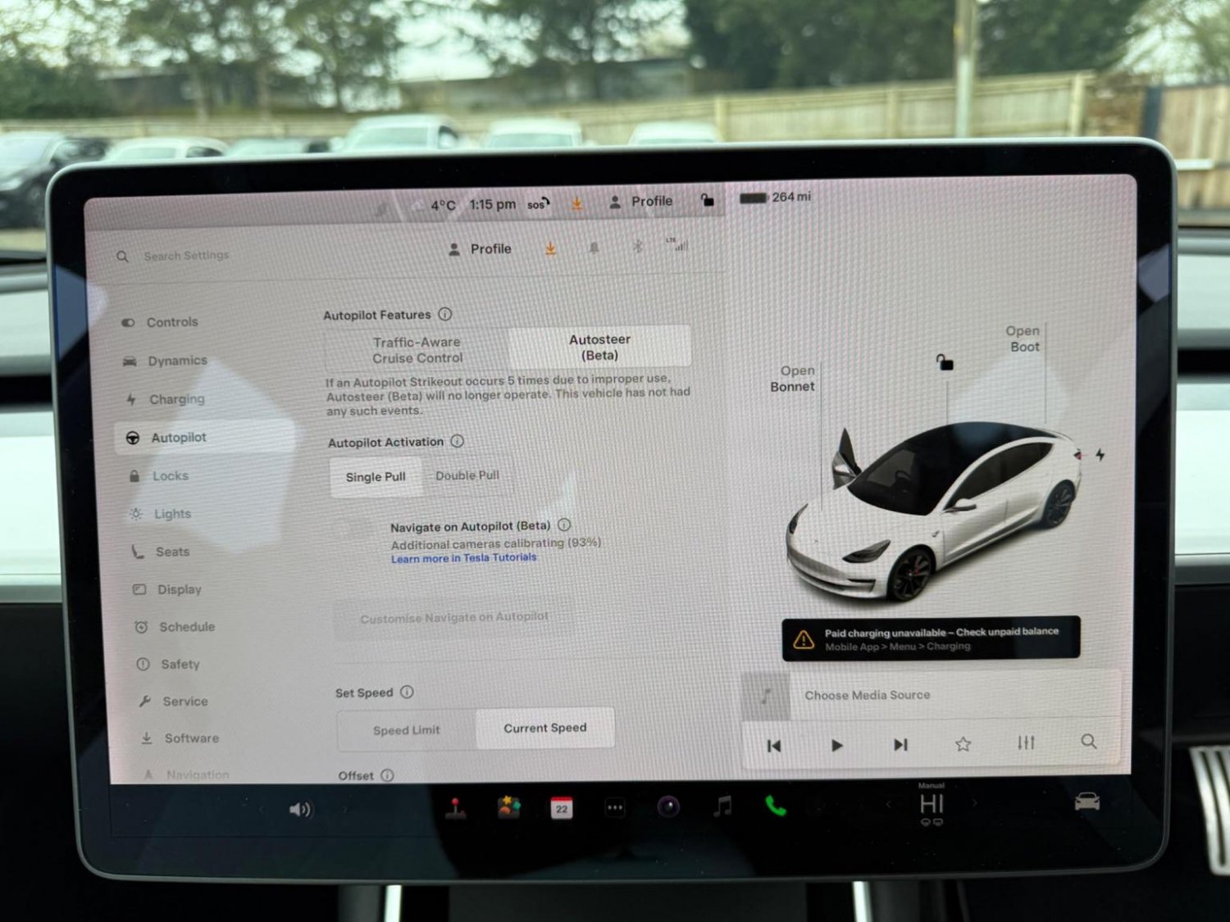Open media equalizer settings
The image size is (1230, 922).
(1026, 743)
